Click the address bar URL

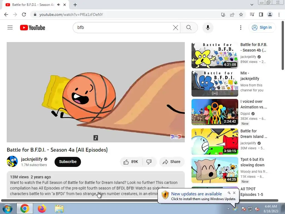point(71,14)
